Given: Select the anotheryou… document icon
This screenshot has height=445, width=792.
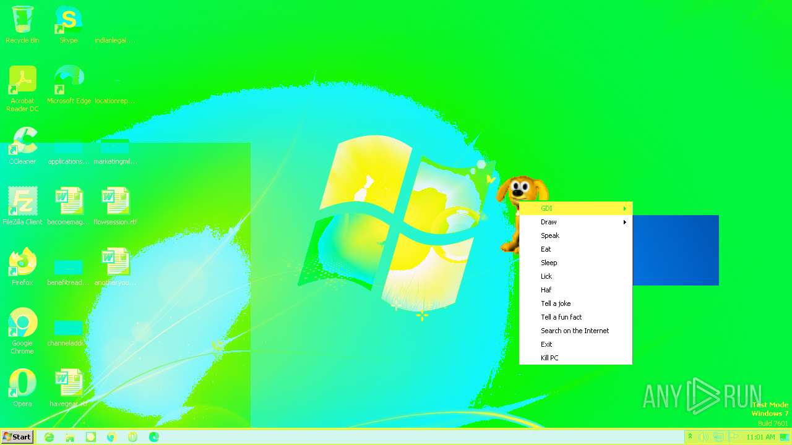Looking at the screenshot, I should (x=115, y=267).
